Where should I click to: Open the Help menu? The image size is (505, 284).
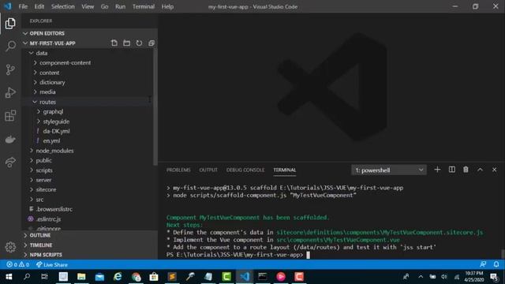167,6
